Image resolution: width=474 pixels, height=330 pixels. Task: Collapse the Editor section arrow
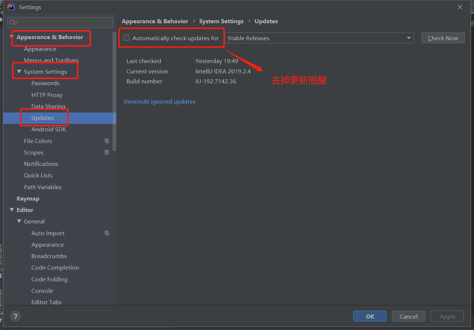pos(12,210)
